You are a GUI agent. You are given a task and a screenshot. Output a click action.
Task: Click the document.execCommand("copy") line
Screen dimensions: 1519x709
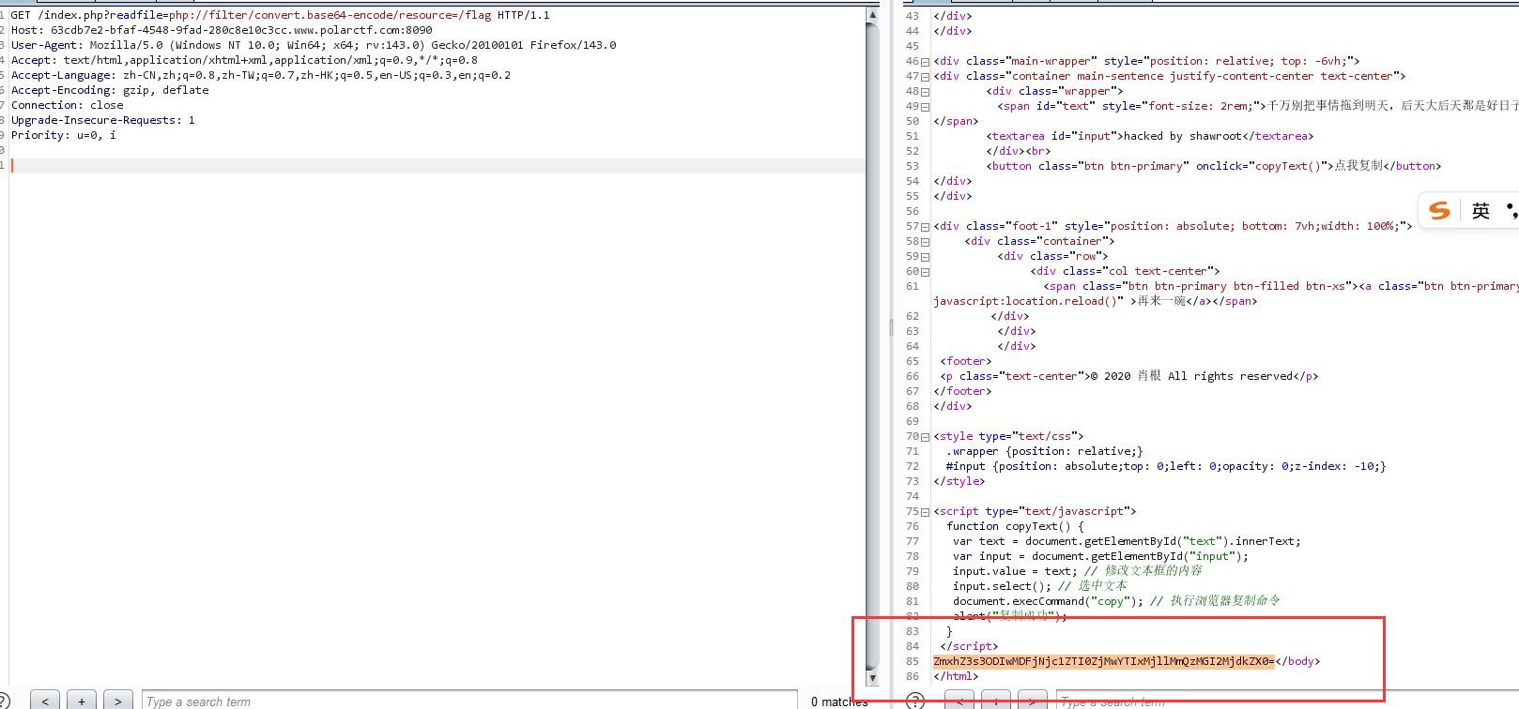[x=1116, y=601]
